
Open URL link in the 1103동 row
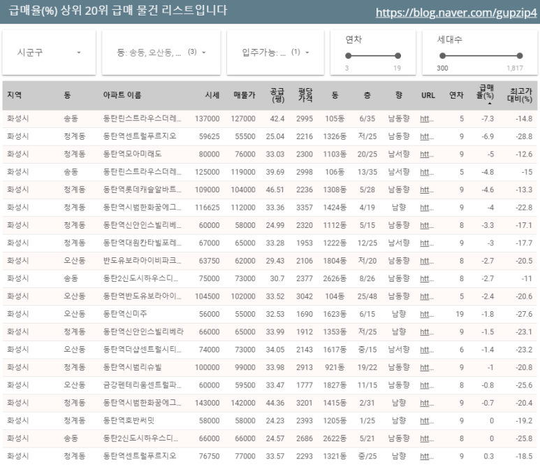[427, 155]
